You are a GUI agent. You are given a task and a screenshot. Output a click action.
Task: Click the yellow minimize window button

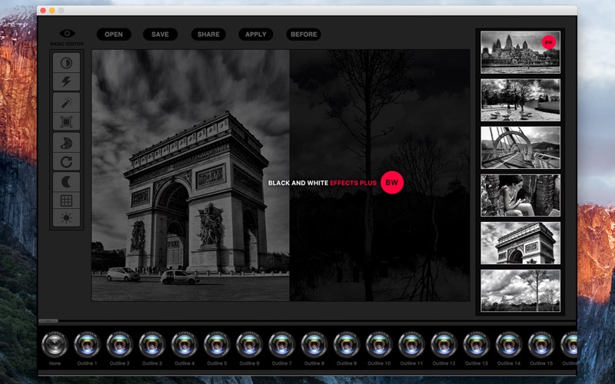(x=52, y=10)
